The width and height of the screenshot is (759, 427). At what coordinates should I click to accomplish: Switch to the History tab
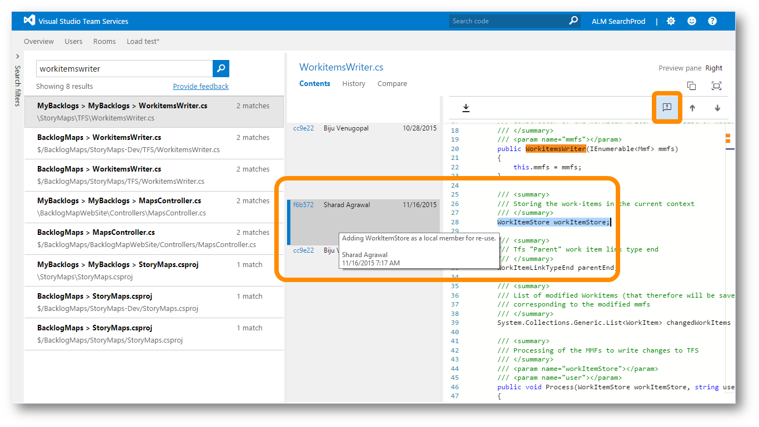pyautogui.click(x=353, y=84)
